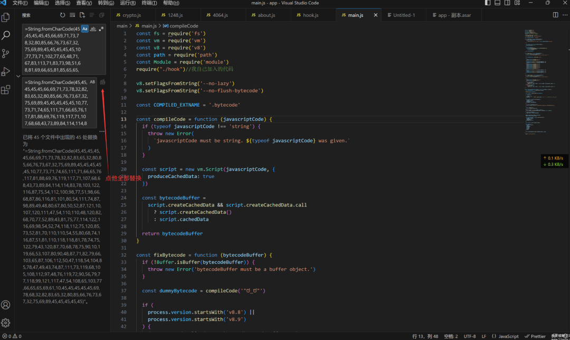
Task: Click require("./hook") line in editor
Action: pos(185,69)
